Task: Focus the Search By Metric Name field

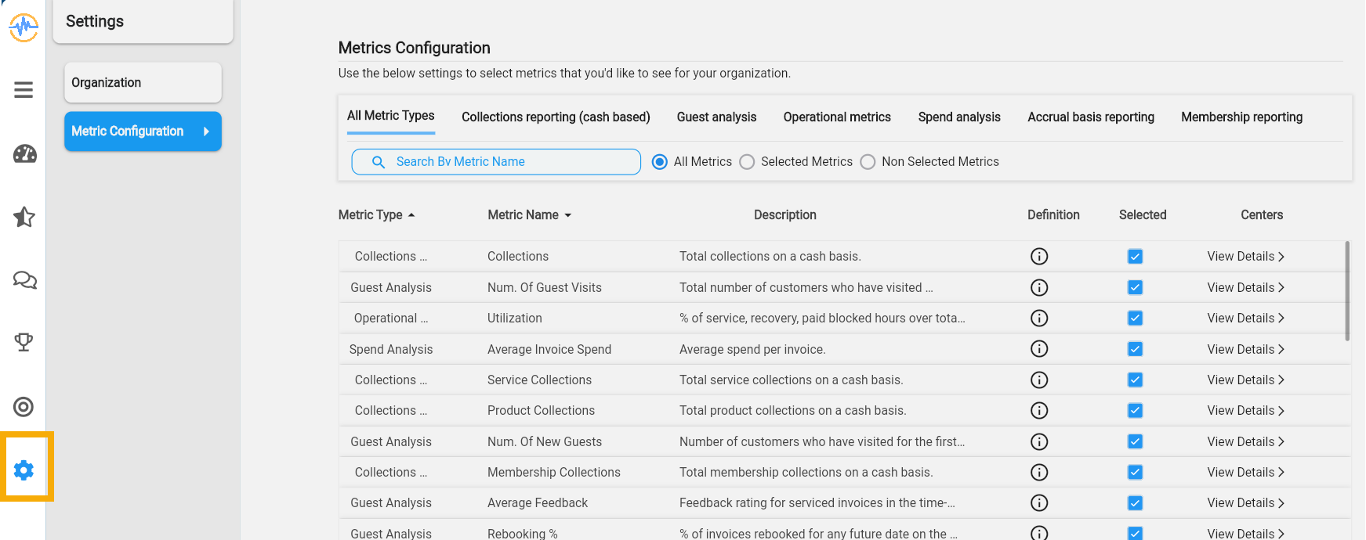Action: (496, 162)
